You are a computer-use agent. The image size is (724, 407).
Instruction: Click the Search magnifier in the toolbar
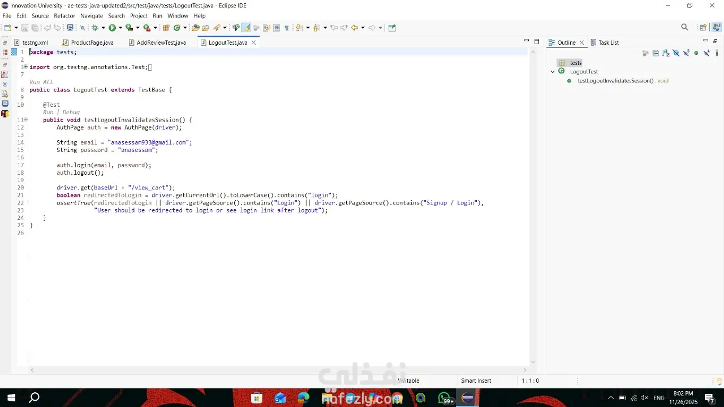coord(684,27)
